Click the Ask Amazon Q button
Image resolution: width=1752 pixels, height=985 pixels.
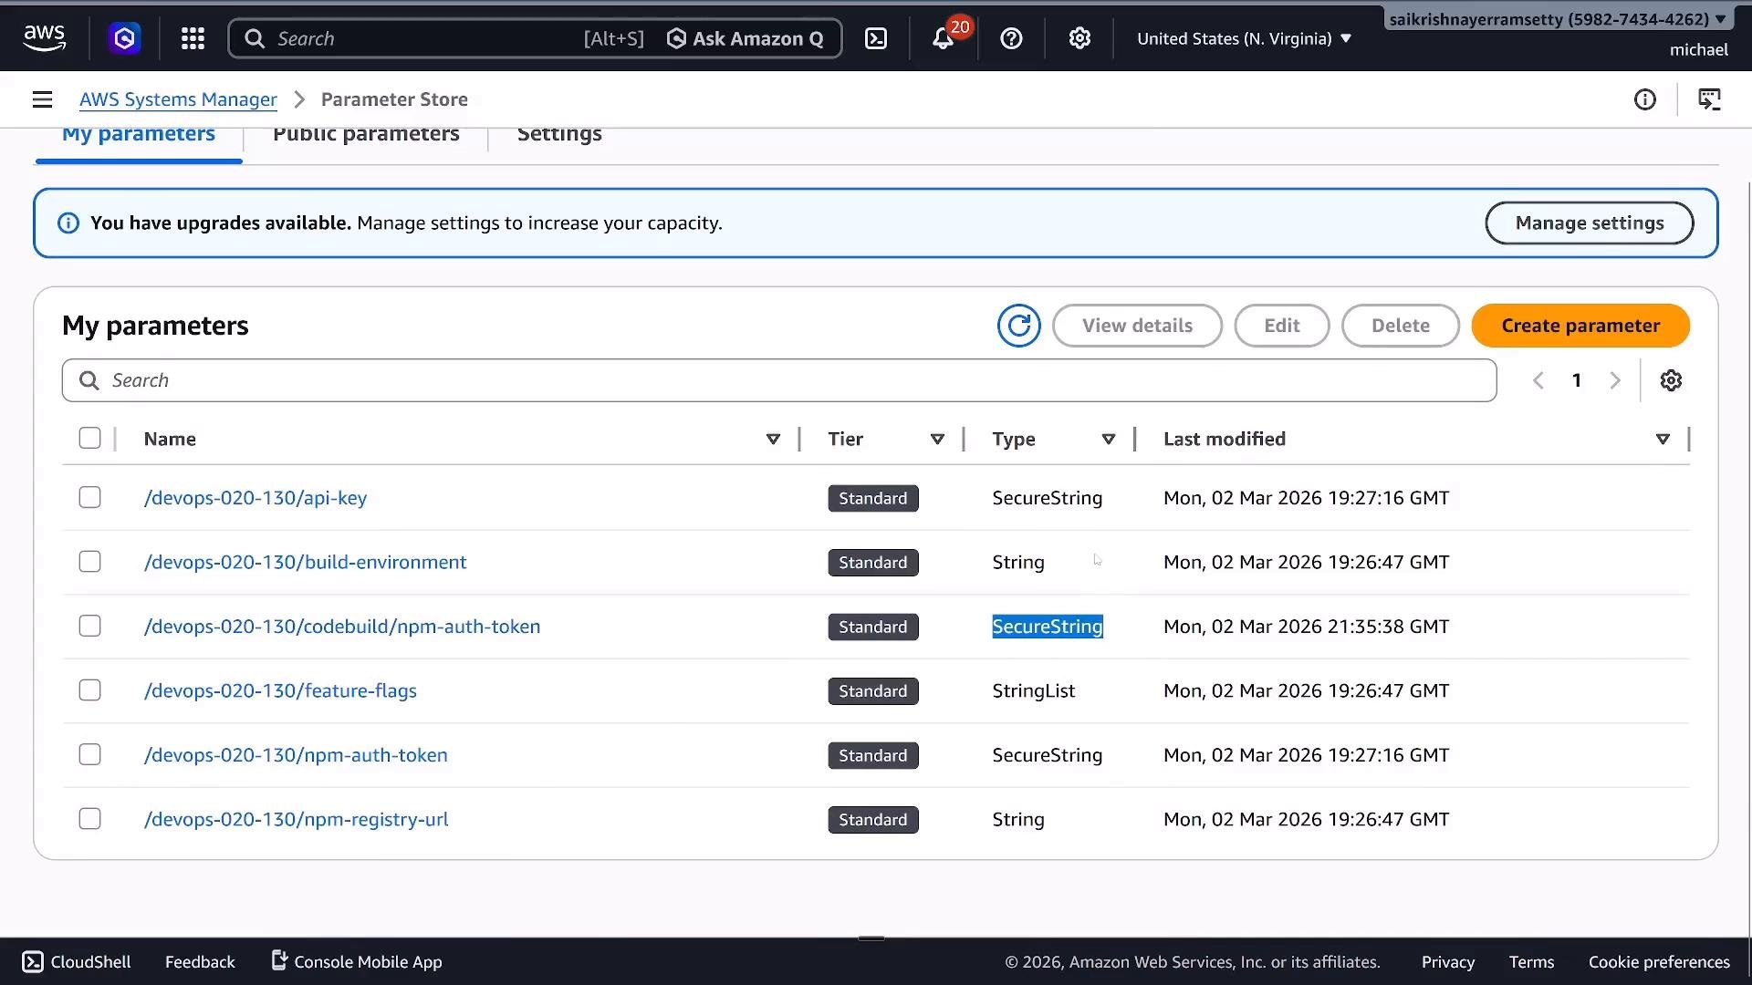[x=745, y=38]
